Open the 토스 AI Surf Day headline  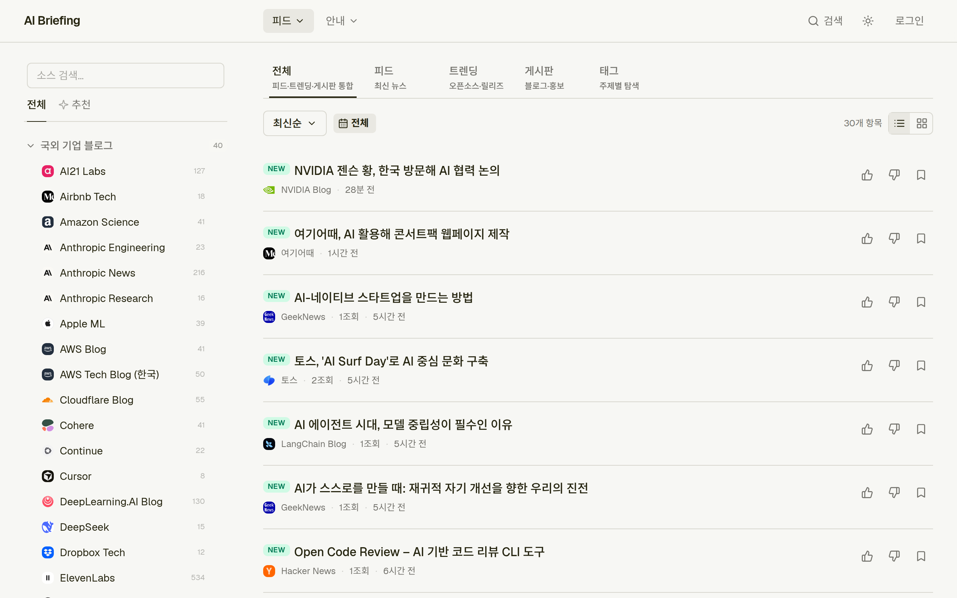point(391,361)
